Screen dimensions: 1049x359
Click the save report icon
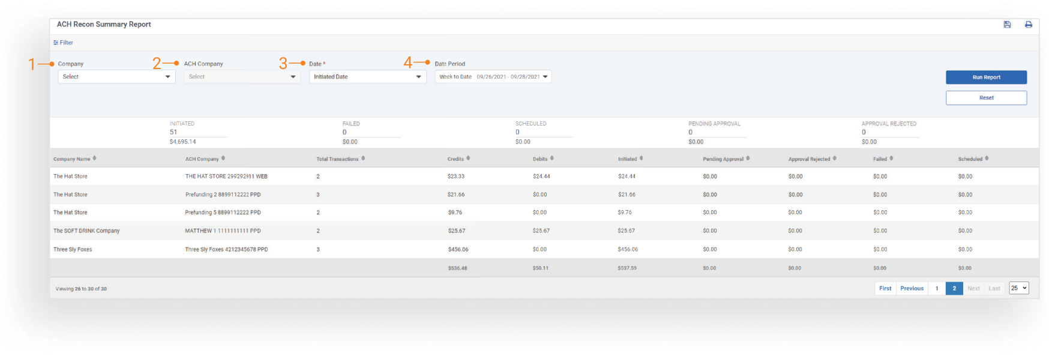(x=1007, y=25)
